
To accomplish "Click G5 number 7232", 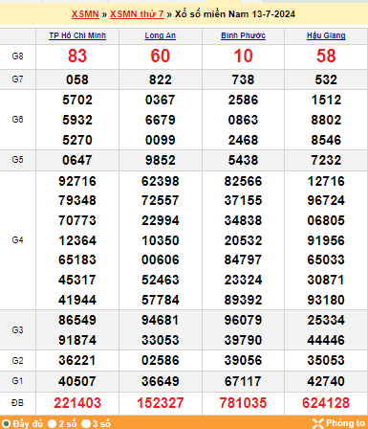I will (x=326, y=160).
